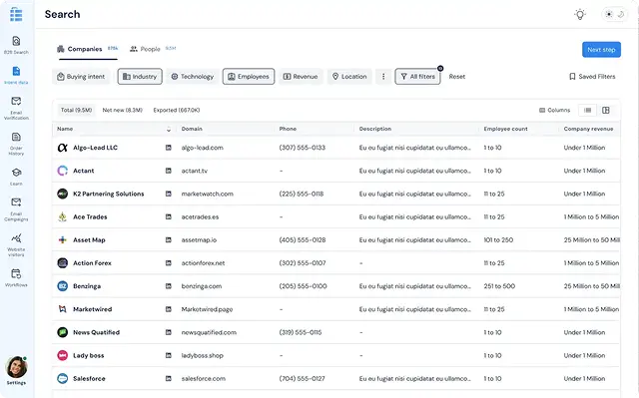Click the lightbulb tips icon

(579, 15)
